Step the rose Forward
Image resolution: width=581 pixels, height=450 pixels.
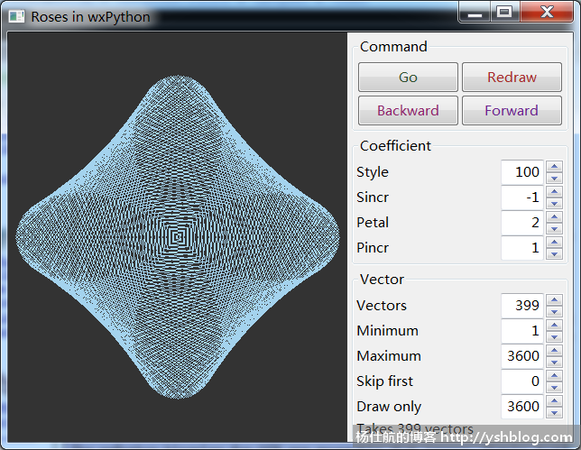point(512,110)
